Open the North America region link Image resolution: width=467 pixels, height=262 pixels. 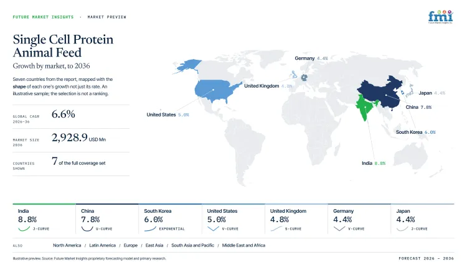tap(67, 245)
